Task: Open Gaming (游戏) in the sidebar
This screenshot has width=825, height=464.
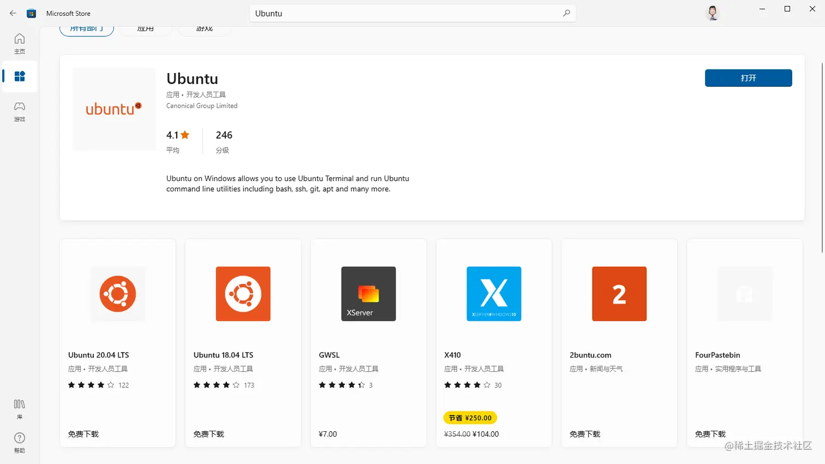Action: (x=20, y=111)
